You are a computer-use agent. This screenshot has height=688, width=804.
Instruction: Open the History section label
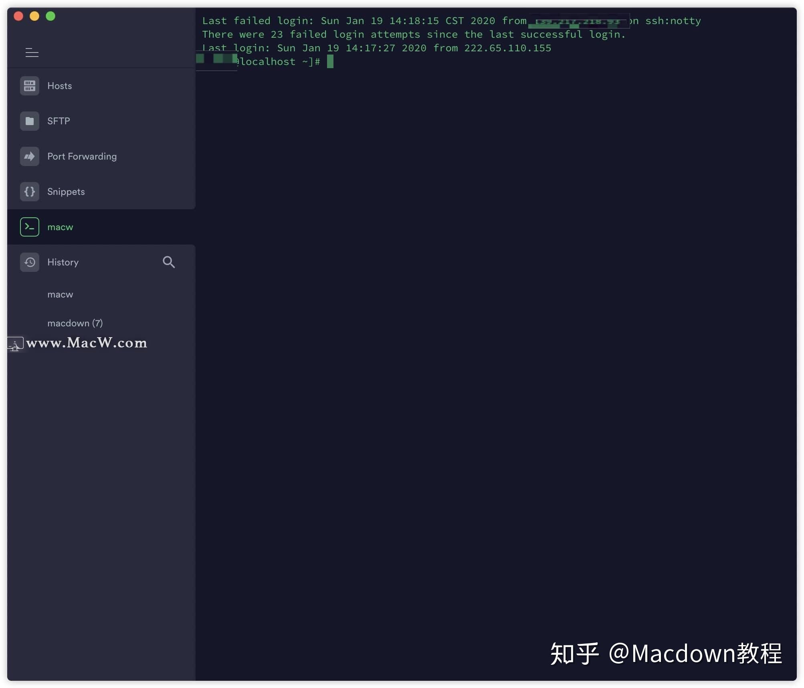tap(63, 262)
